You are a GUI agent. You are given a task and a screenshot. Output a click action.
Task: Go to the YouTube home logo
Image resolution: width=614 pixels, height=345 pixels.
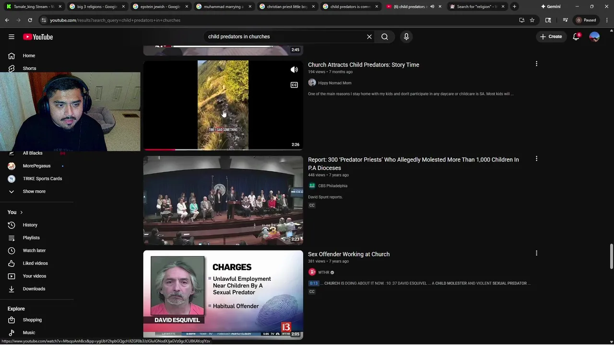click(x=38, y=37)
